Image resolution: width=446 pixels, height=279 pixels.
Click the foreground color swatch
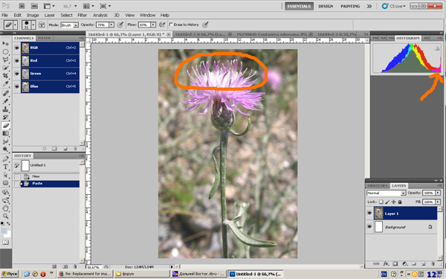click(x=4, y=231)
